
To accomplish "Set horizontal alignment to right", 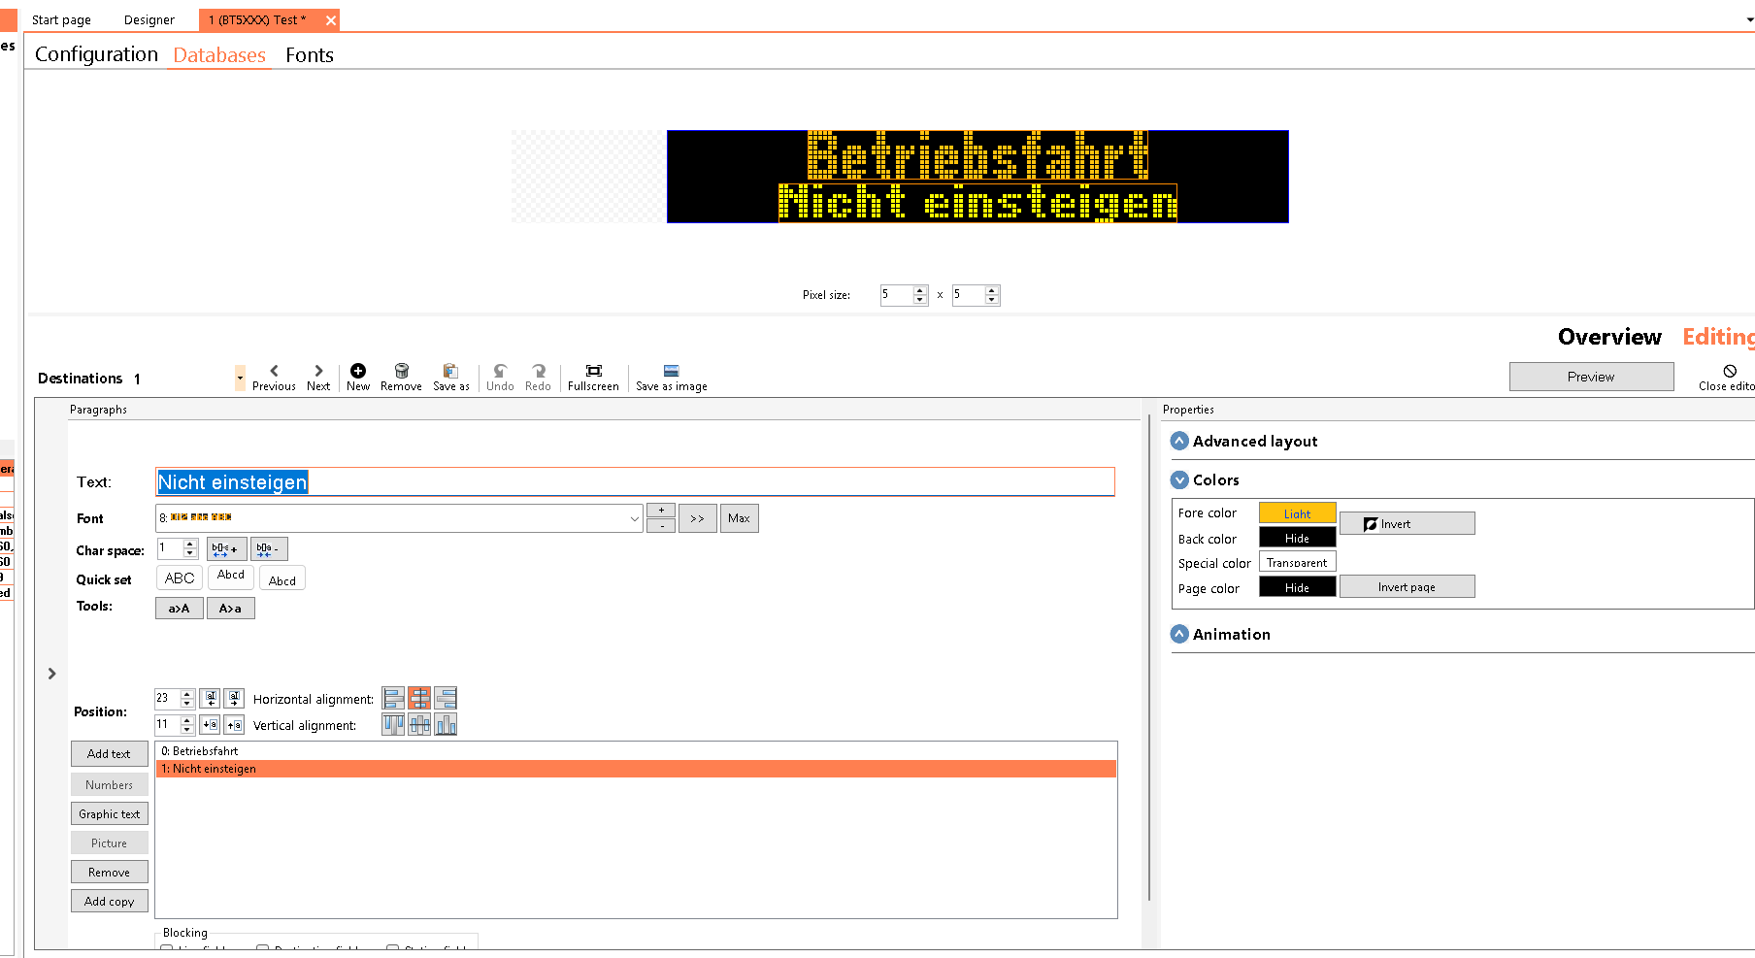I will [x=446, y=698].
